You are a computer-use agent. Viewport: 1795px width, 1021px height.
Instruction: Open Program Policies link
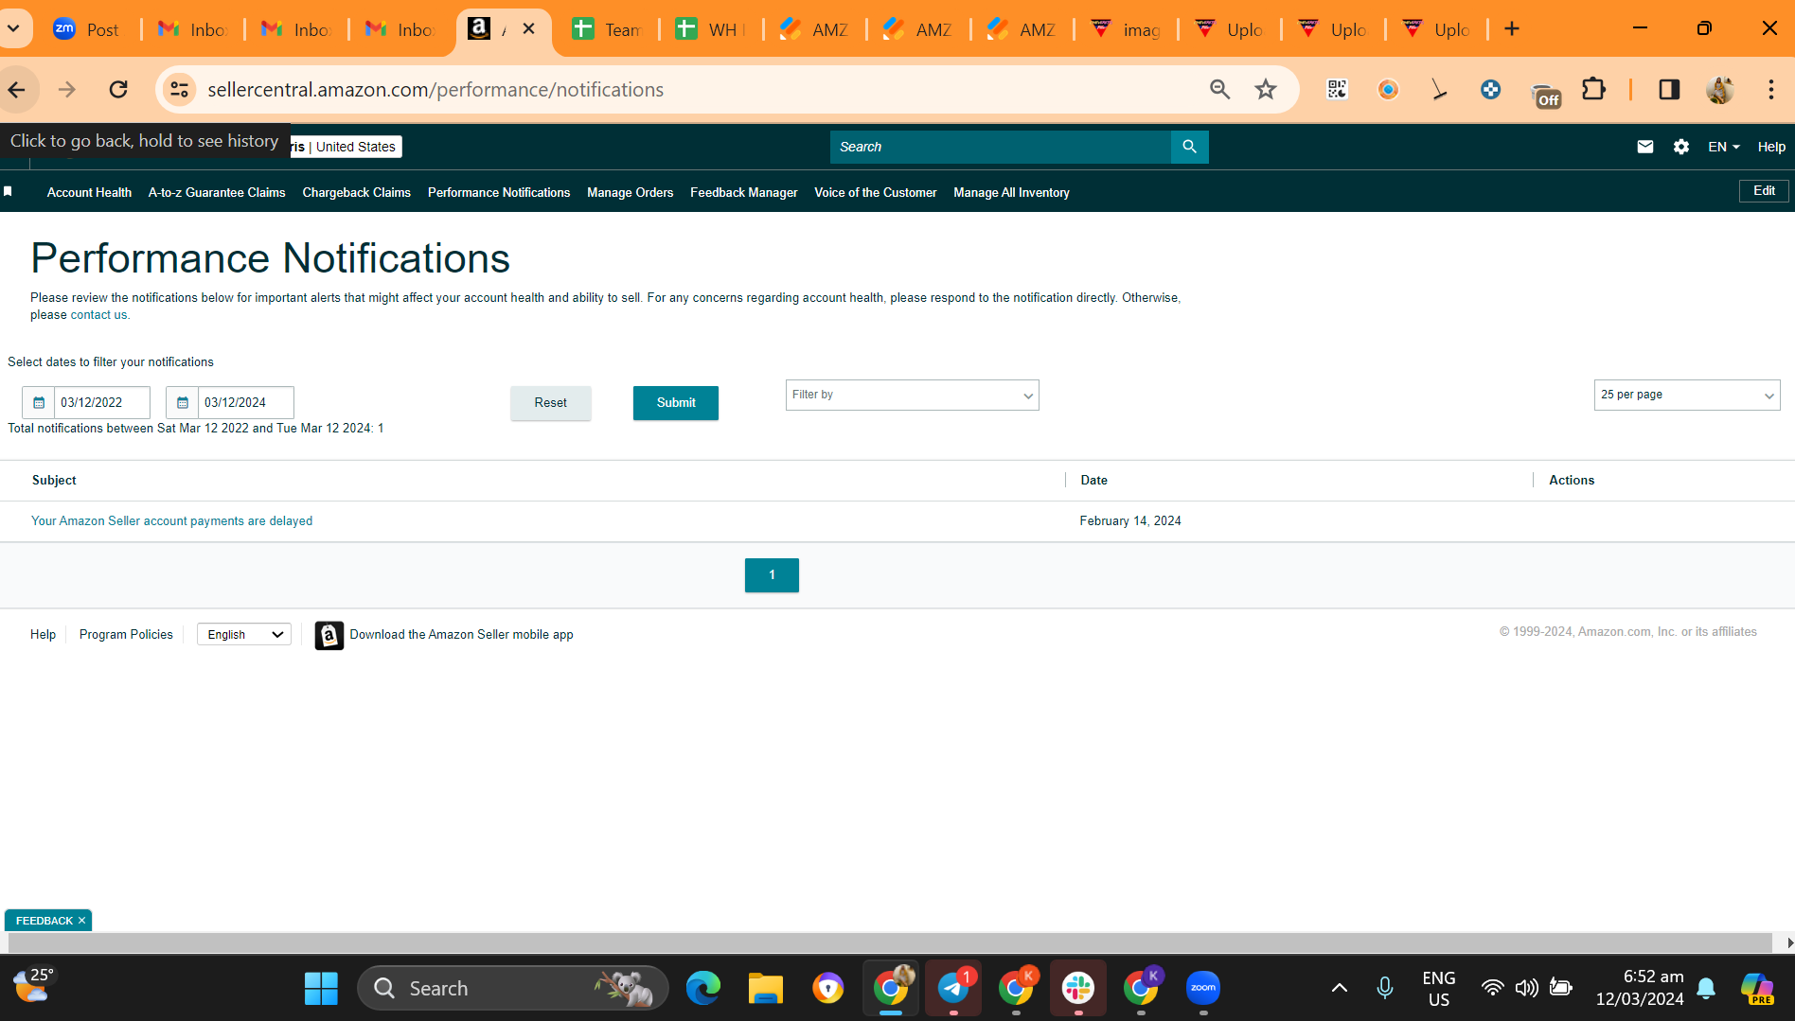click(x=126, y=635)
